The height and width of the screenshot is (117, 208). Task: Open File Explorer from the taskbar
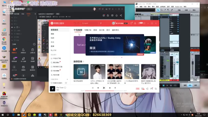coord(18,115)
